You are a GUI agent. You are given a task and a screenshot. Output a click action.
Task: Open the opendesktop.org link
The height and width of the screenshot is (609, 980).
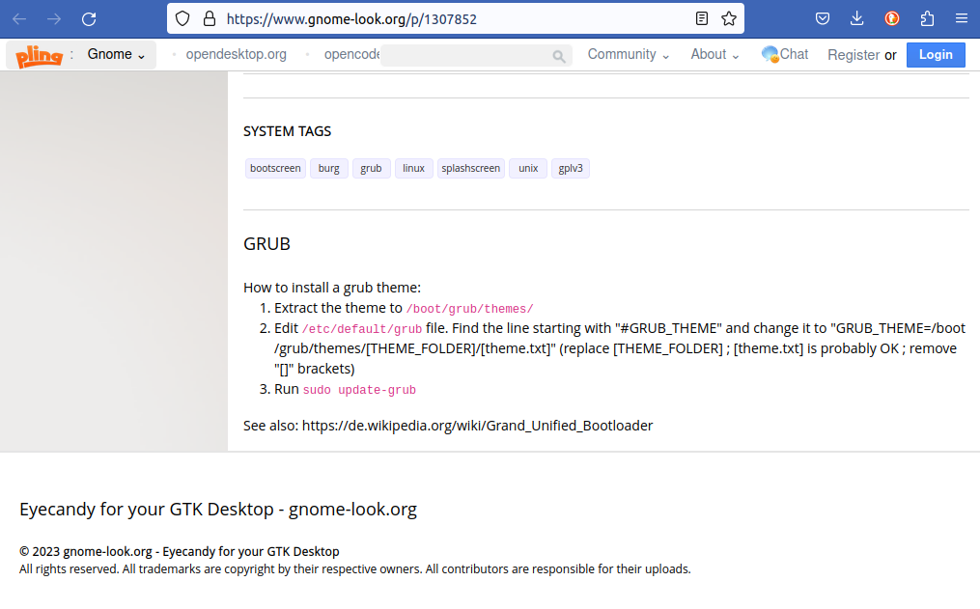tap(237, 54)
